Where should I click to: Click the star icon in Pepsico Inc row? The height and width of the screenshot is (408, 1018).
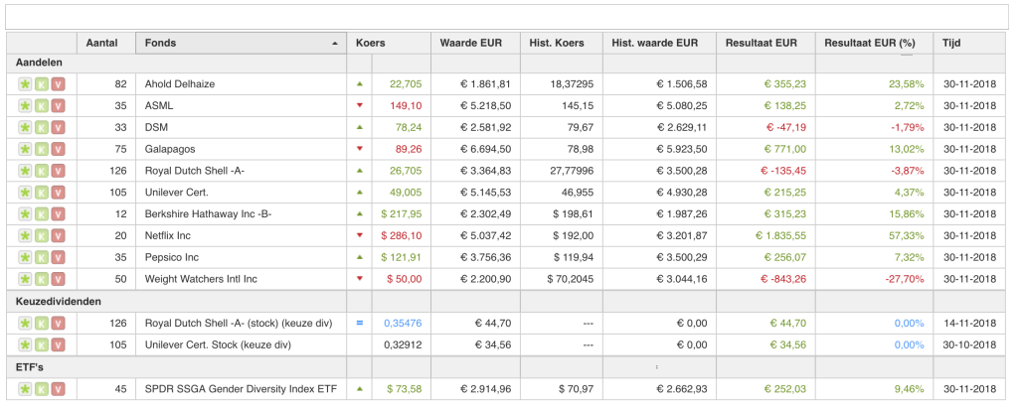[x=25, y=257]
